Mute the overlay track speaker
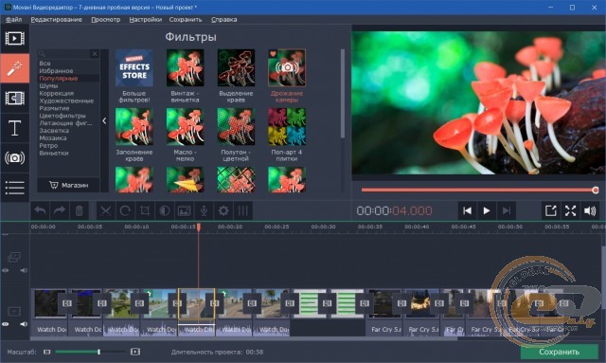 point(24,270)
